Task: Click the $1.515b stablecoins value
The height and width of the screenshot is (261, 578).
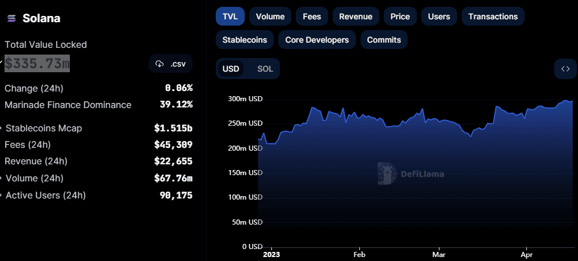Action: (173, 129)
